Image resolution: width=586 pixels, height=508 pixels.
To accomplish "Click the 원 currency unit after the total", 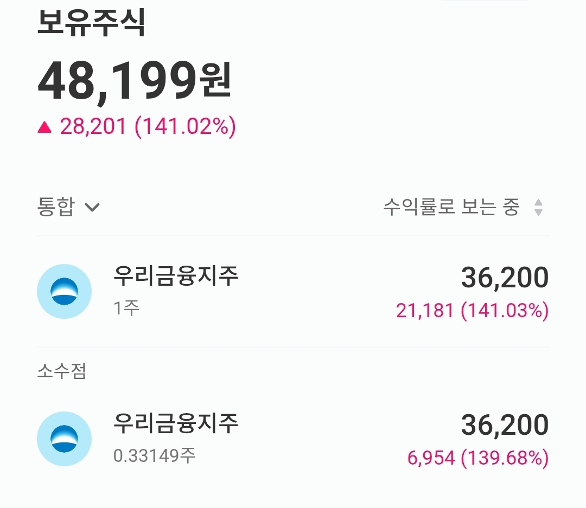I will click(x=216, y=81).
